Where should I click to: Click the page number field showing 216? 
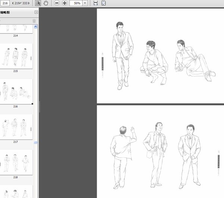coord(5,3)
